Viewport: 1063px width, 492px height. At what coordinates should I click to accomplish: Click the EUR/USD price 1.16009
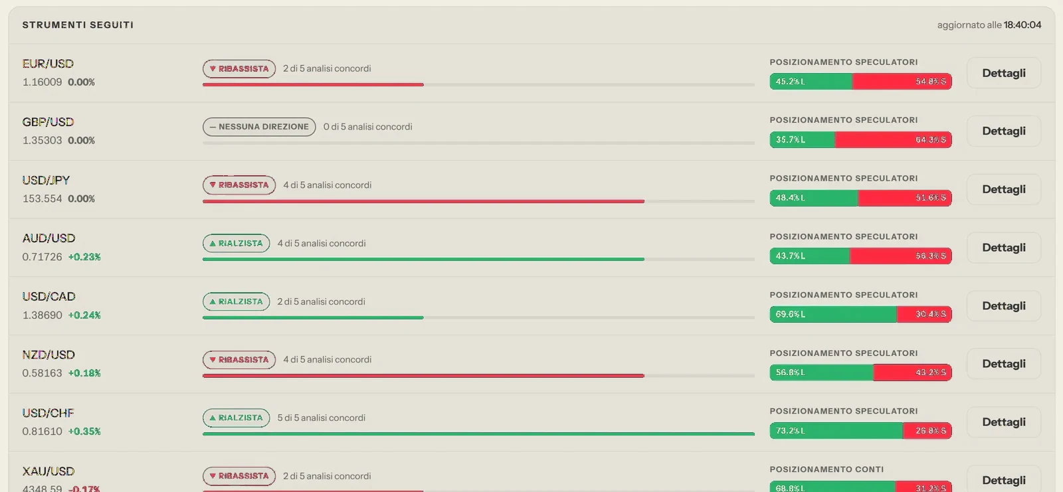(42, 82)
